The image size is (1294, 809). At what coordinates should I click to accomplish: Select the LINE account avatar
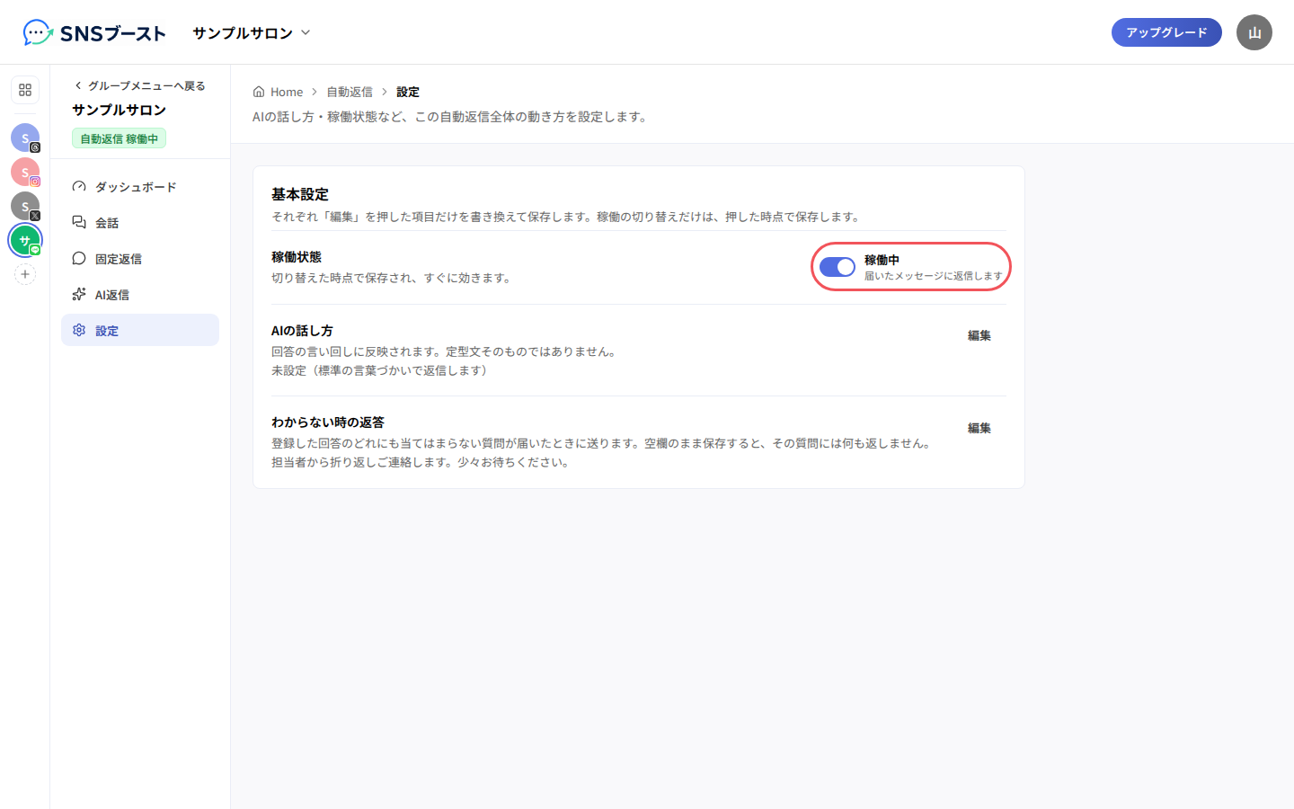(25, 240)
